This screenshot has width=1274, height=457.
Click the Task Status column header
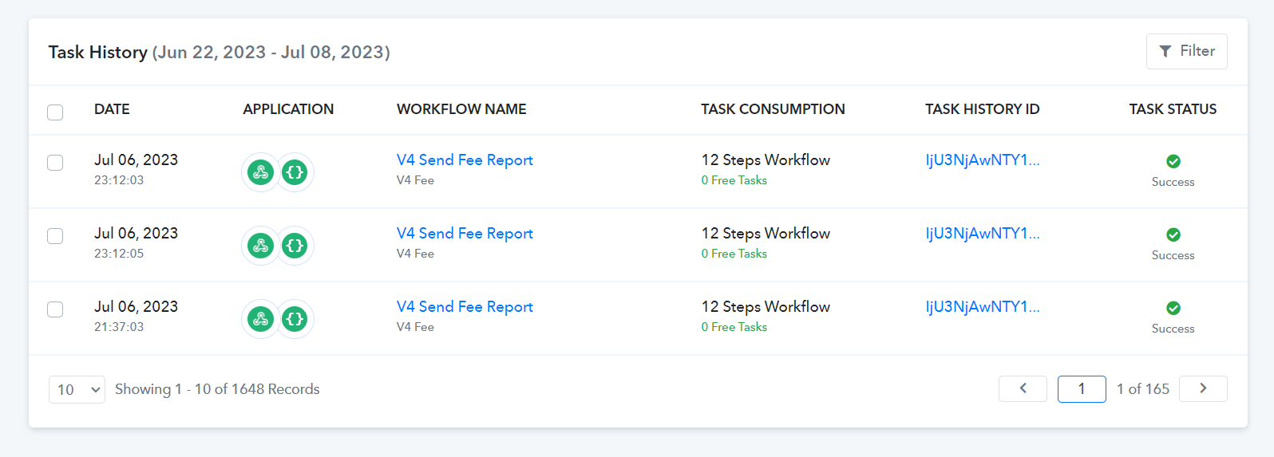[1172, 109]
